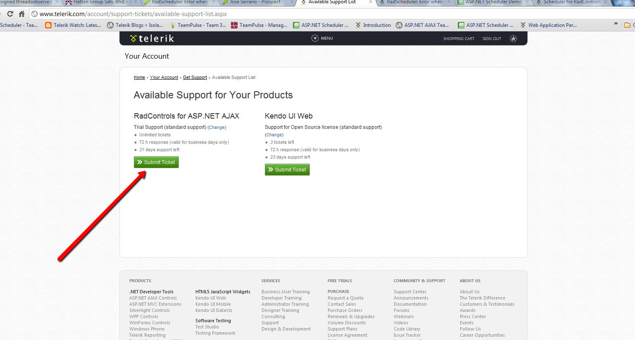
Task: Open Press Center footer link
Action: tap(473, 317)
